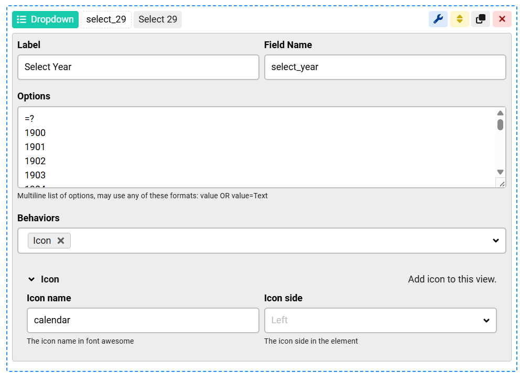Click the select_29 identifier tag

pos(106,19)
